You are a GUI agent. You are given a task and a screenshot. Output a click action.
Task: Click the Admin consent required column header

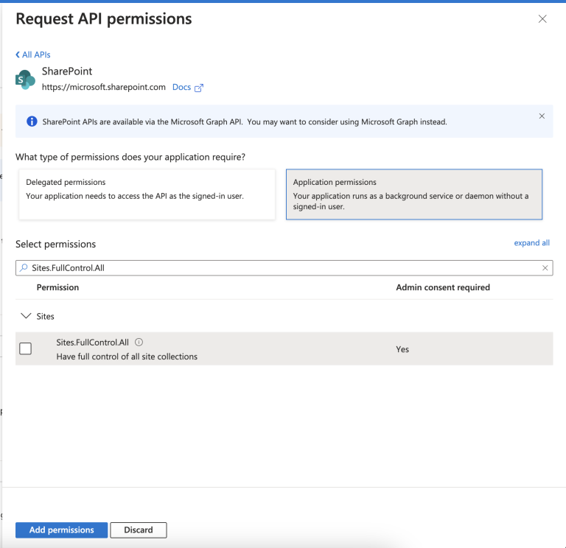pos(442,287)
